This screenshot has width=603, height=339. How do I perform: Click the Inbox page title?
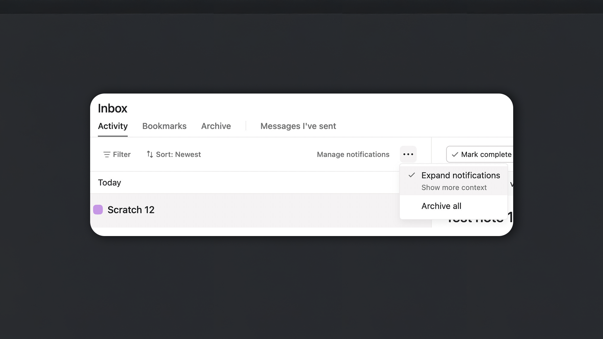(112, 109)
